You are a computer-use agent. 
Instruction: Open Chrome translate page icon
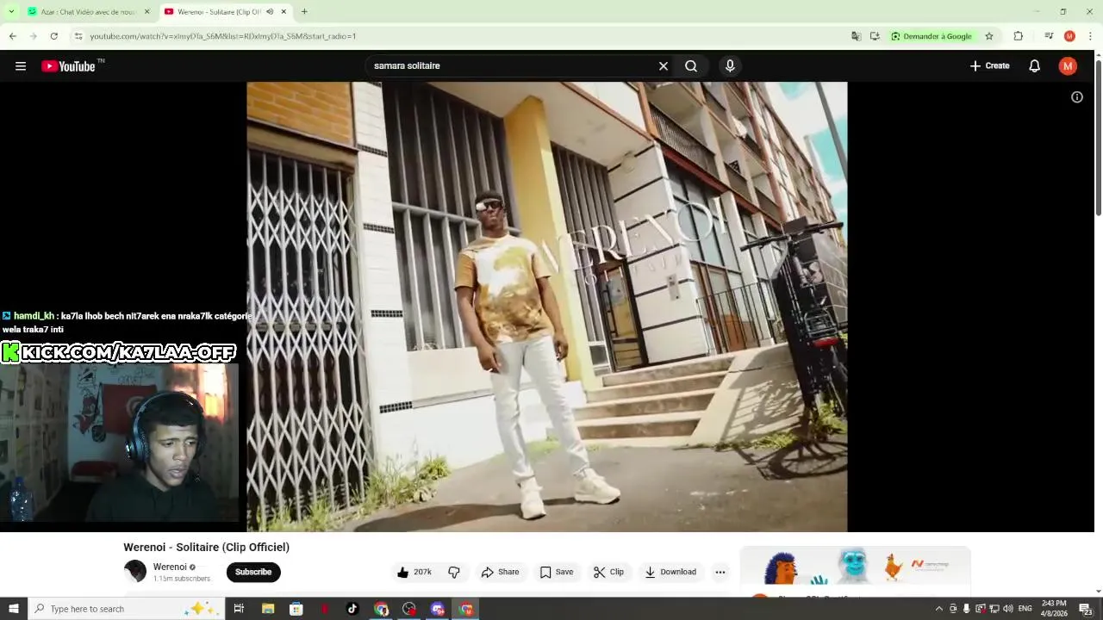[x=856, y=36]
